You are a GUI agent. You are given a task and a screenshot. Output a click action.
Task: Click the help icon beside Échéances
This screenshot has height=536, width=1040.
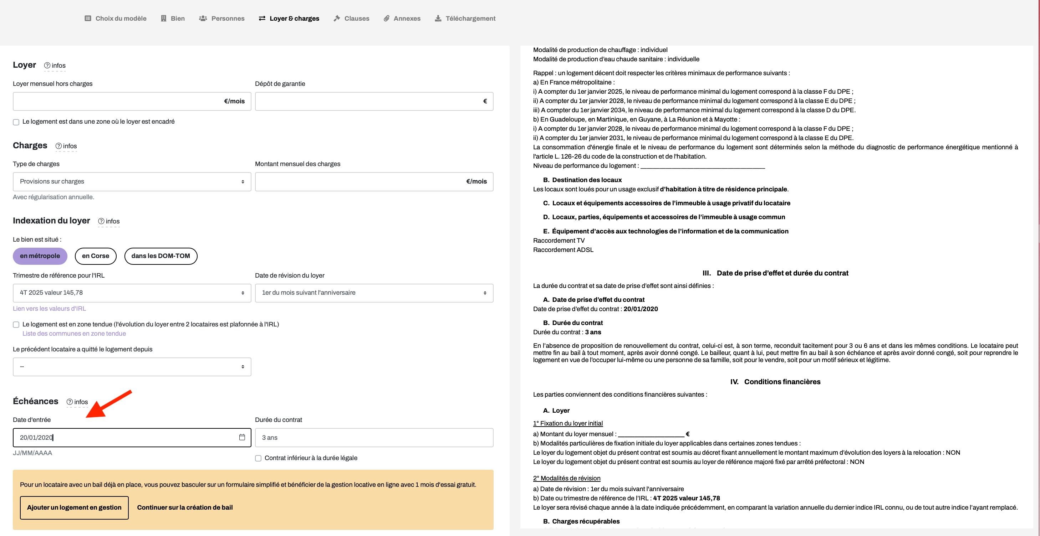(70, 402)
